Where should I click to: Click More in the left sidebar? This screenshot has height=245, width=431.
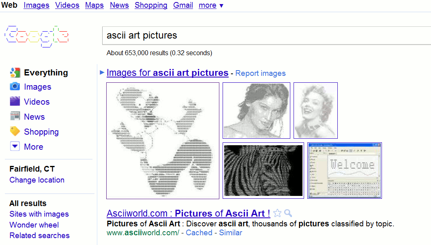[x=34, y=146]
